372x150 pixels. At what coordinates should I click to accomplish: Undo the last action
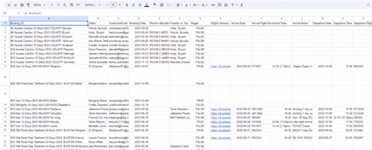point(9,5)
